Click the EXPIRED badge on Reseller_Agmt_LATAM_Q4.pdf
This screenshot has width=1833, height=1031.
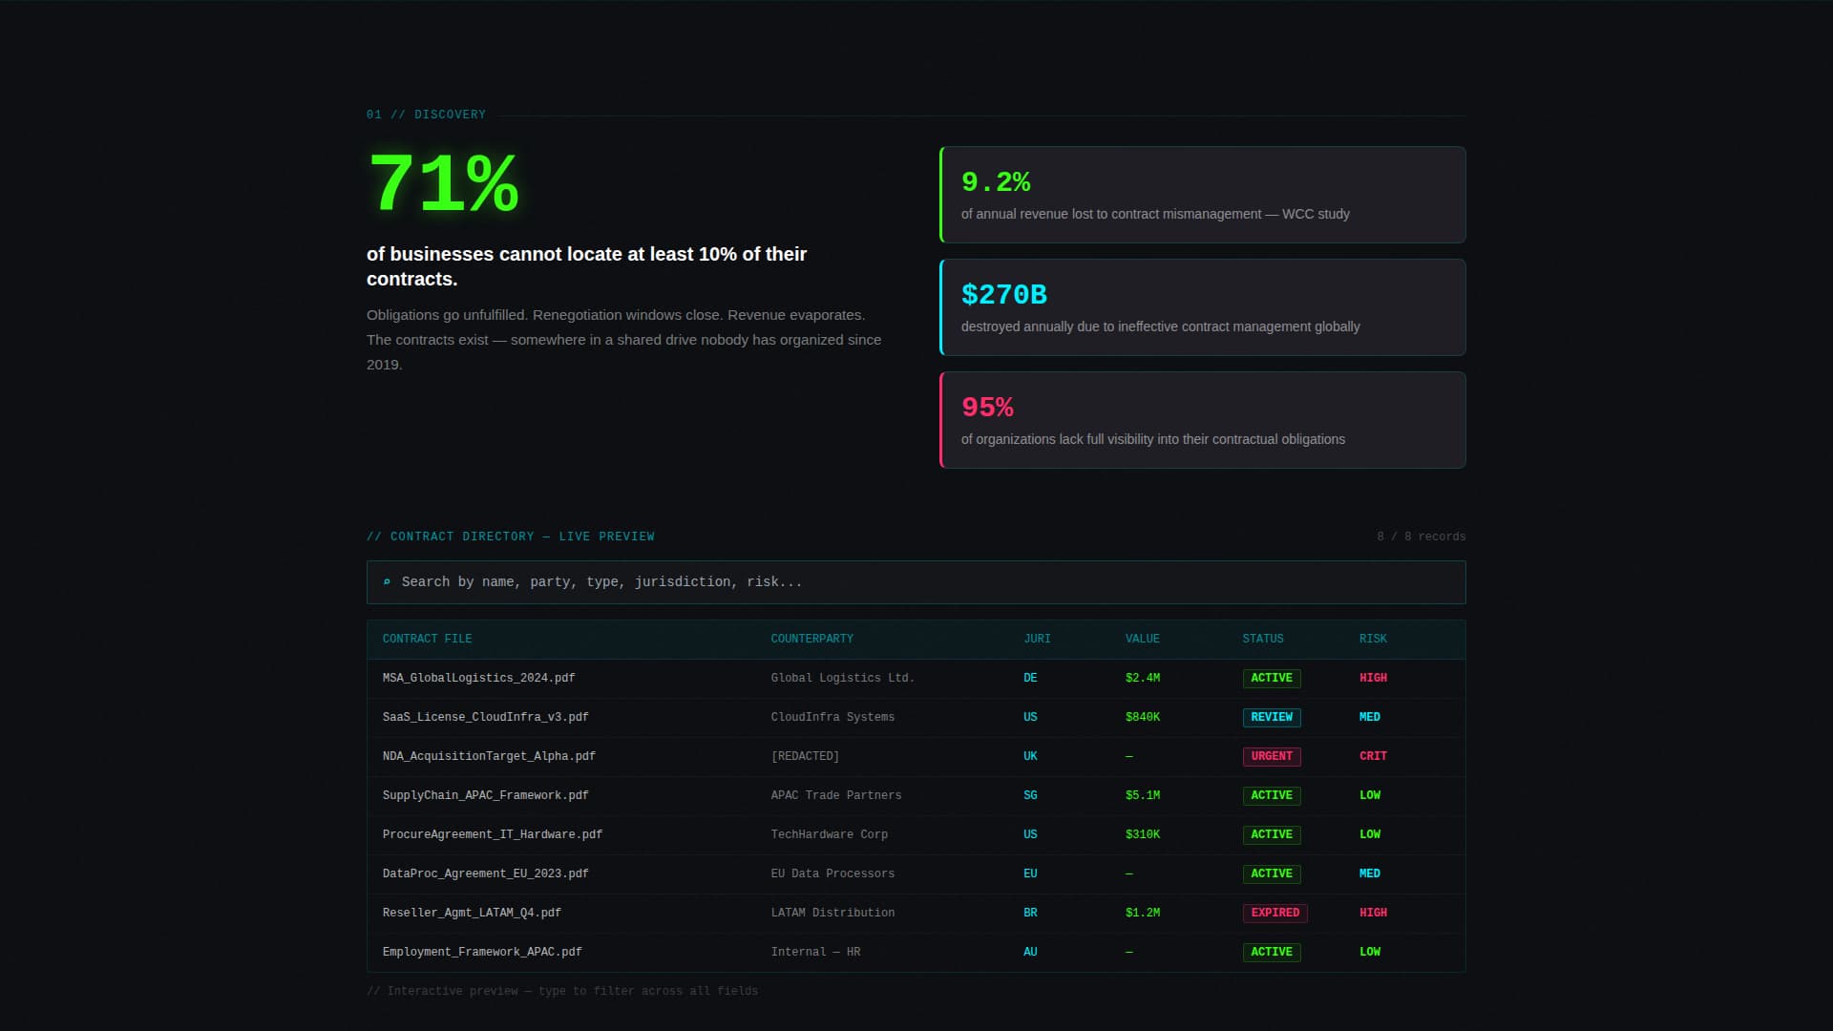1275,913
